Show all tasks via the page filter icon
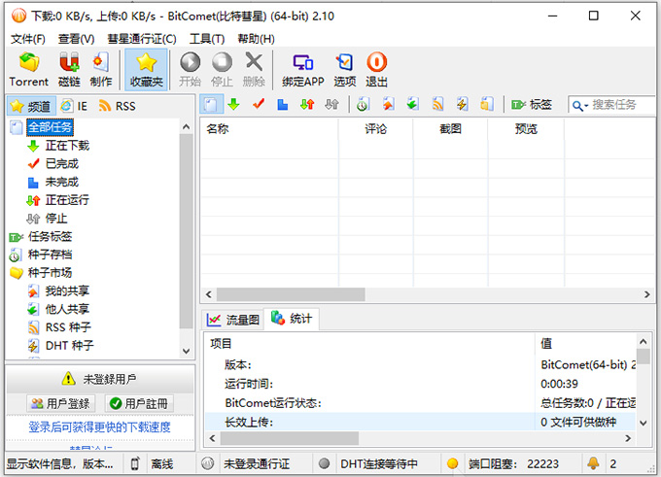 pyautogui.click(x=211, y=104)
